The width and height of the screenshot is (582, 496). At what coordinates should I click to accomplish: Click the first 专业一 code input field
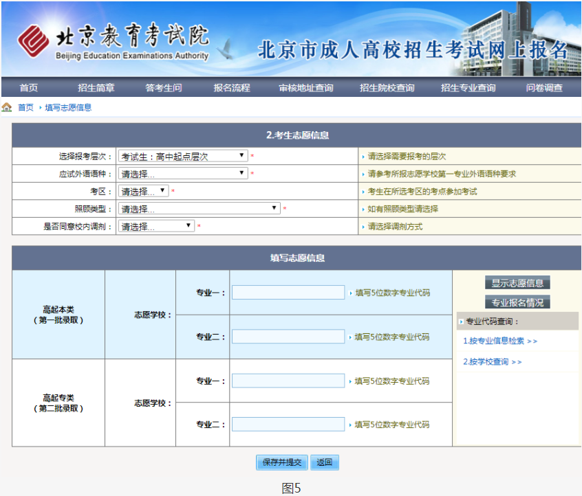(x=288, y=292)
